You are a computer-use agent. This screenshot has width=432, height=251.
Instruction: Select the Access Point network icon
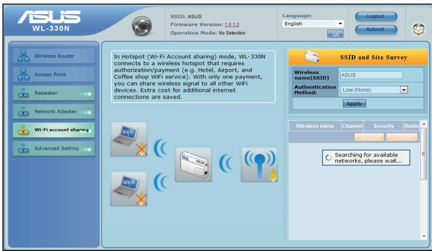pyautogui.click(x=23, y=75)
